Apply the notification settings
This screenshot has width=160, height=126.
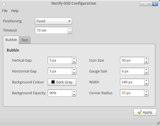pos(145,112)
